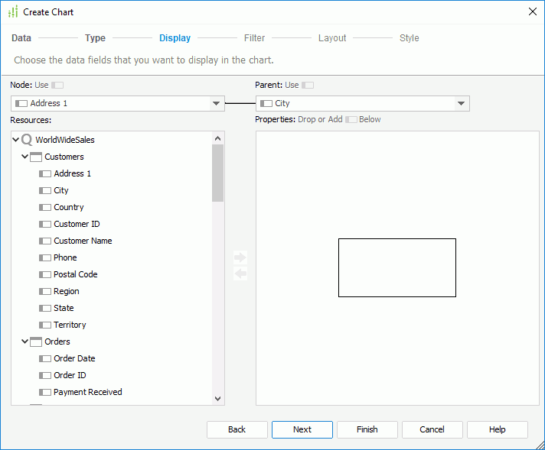Image resolution: width=545 pixels, height=450 pixels.
Task: Click the Phone field icon
Action: tap(45, 257)
